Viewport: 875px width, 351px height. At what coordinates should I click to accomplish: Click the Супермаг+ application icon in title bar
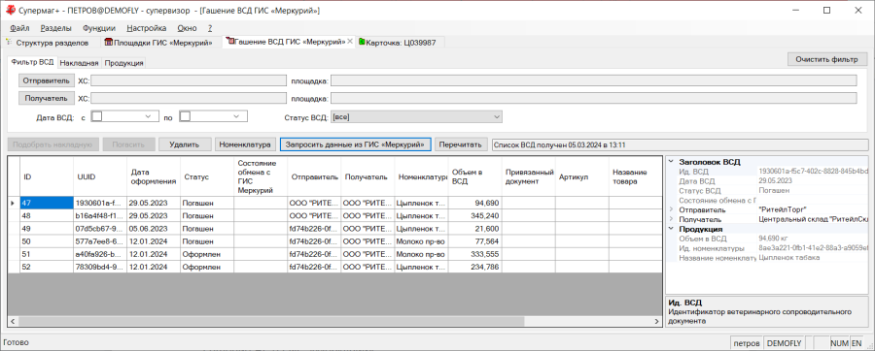point(10,10)
